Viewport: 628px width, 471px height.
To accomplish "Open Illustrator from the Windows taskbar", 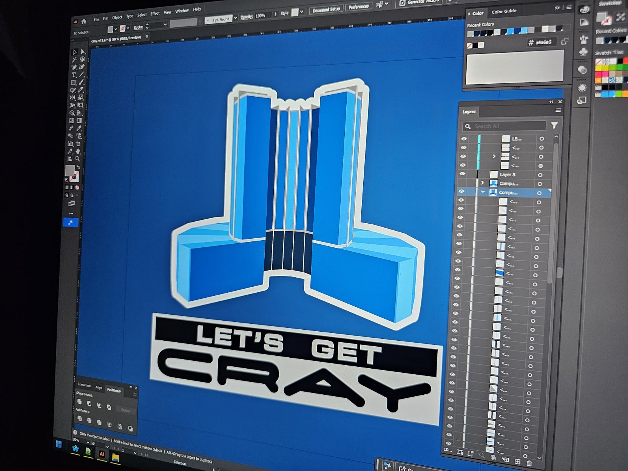I will (102, 454).
